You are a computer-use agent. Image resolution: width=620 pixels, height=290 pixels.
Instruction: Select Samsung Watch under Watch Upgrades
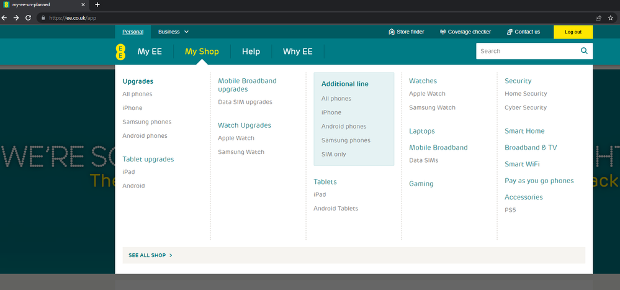(241, 152)
